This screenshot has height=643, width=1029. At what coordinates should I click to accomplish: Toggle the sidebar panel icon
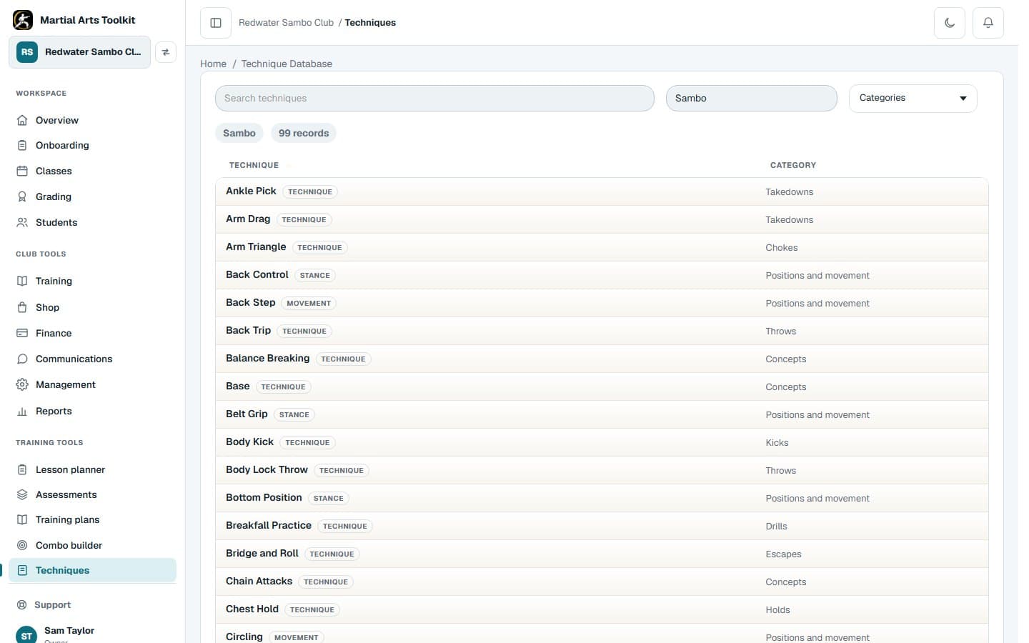(x=216, y=23)
